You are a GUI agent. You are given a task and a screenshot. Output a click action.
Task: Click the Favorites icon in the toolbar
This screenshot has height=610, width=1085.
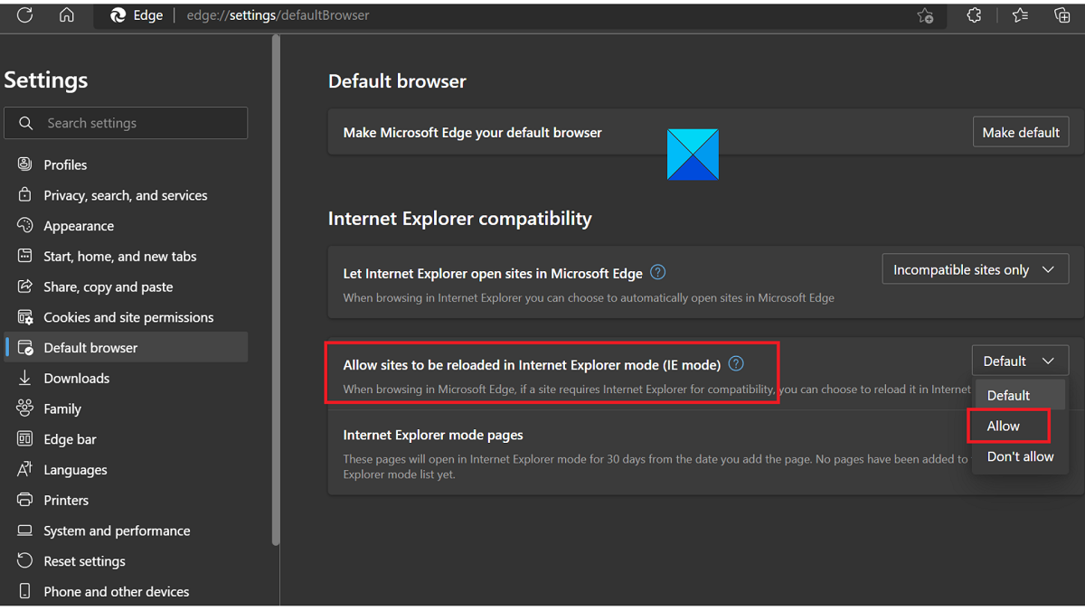click(x=1020, y=14)
